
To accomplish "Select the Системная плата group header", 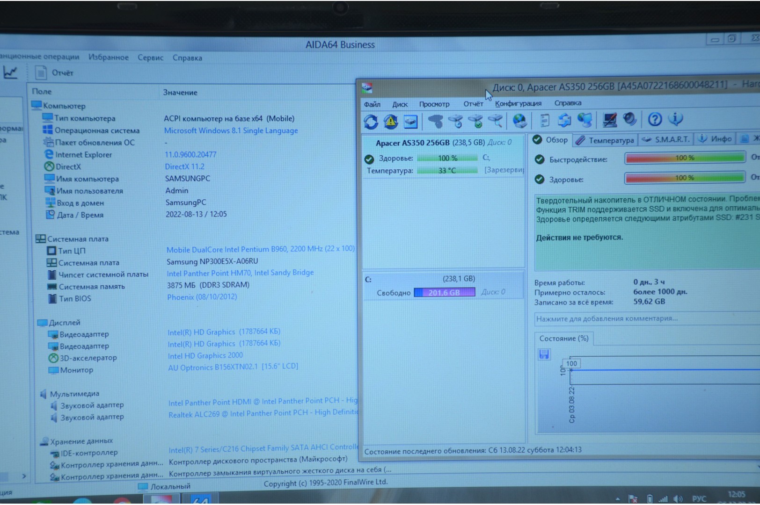I will click(72, 239).
